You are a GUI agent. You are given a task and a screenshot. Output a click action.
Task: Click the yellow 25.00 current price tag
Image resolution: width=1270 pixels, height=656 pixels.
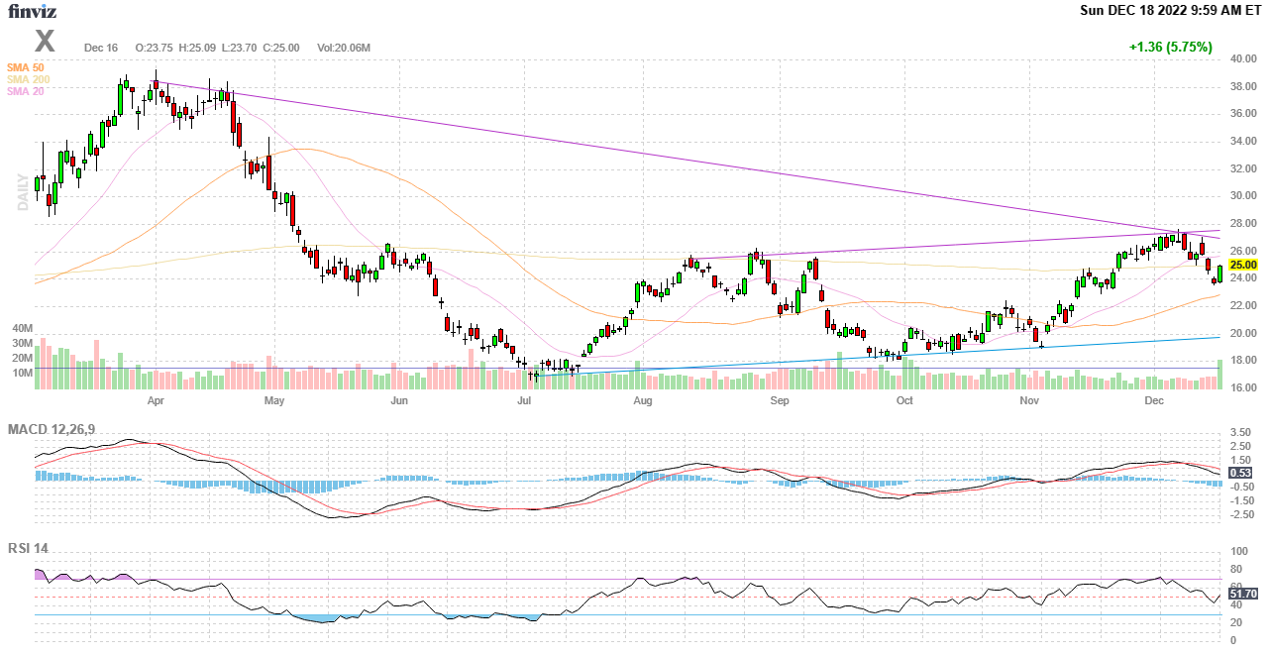tap(1242, 266)
